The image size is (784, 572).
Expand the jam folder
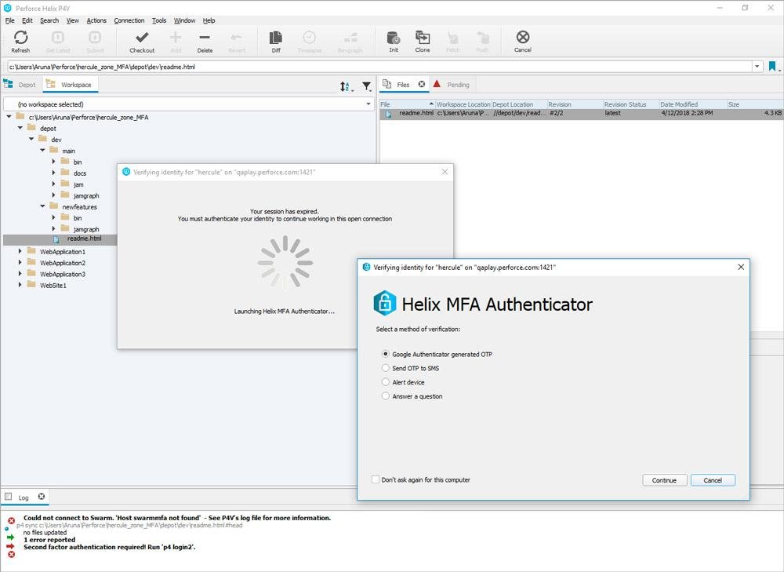click(x=53, y=184)
